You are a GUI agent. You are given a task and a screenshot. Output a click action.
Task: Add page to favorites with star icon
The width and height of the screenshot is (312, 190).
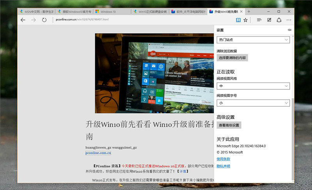(x=246, y=20)
